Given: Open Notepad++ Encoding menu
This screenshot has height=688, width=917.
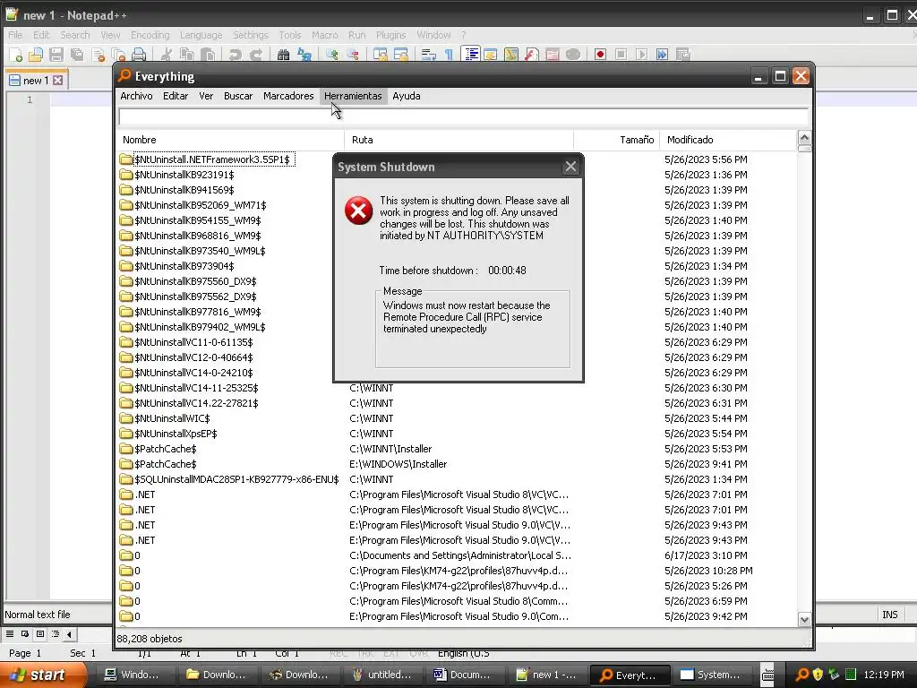Looking at the screenshot, I should 150,35.
